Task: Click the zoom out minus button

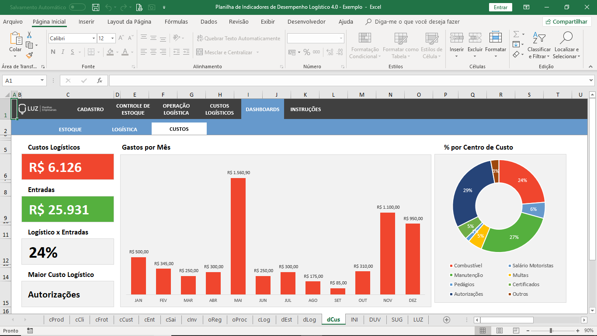Action: pyautogui.click(x=527, y=331)
